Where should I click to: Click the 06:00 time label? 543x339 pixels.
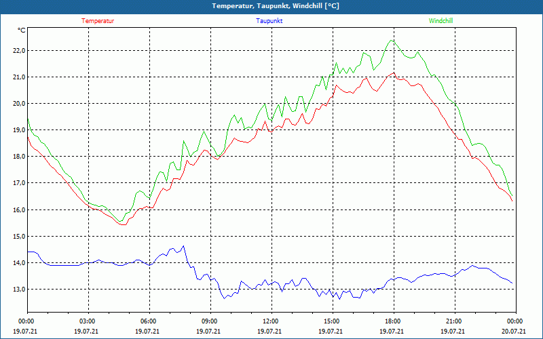147,321
